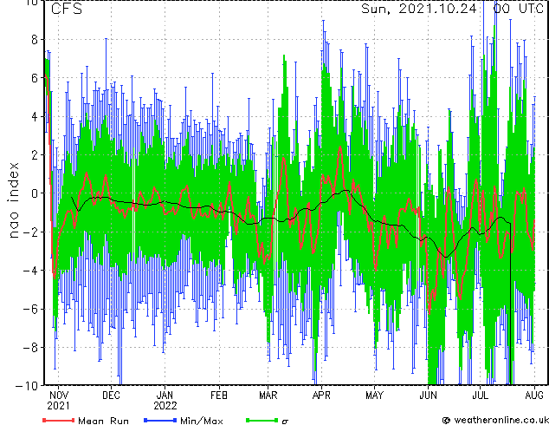Click the red Mean Run legend line

(x=59, y=420)
